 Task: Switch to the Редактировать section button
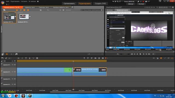[85, 4]
